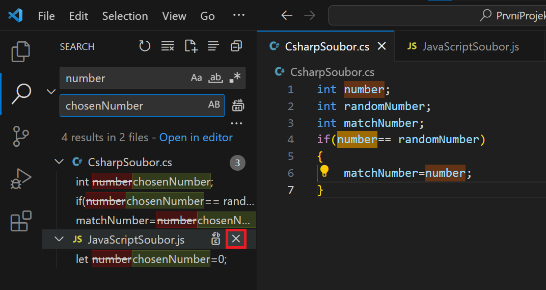Toggle Match Case option

point(196,78)
